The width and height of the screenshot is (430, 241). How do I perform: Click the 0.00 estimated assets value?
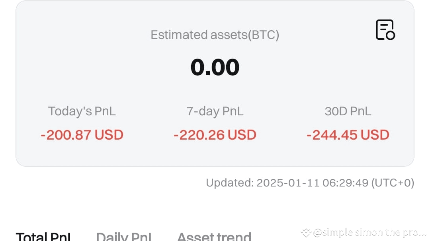tap(215, 67)
